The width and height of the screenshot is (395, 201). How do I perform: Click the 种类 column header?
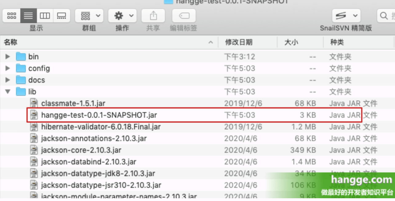click(x=337, y=42)
